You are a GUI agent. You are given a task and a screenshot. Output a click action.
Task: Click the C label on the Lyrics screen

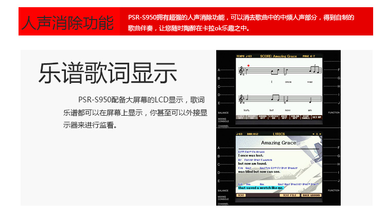tap(219, 165)
